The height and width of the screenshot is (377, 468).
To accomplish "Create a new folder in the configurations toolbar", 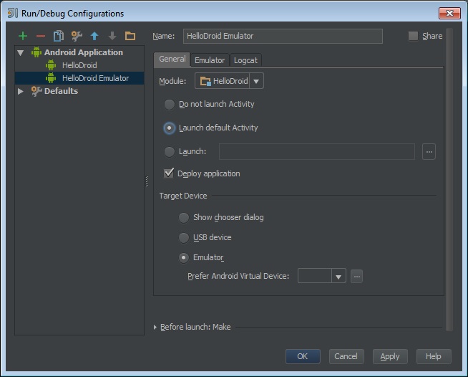I will [x=130, y=36].
